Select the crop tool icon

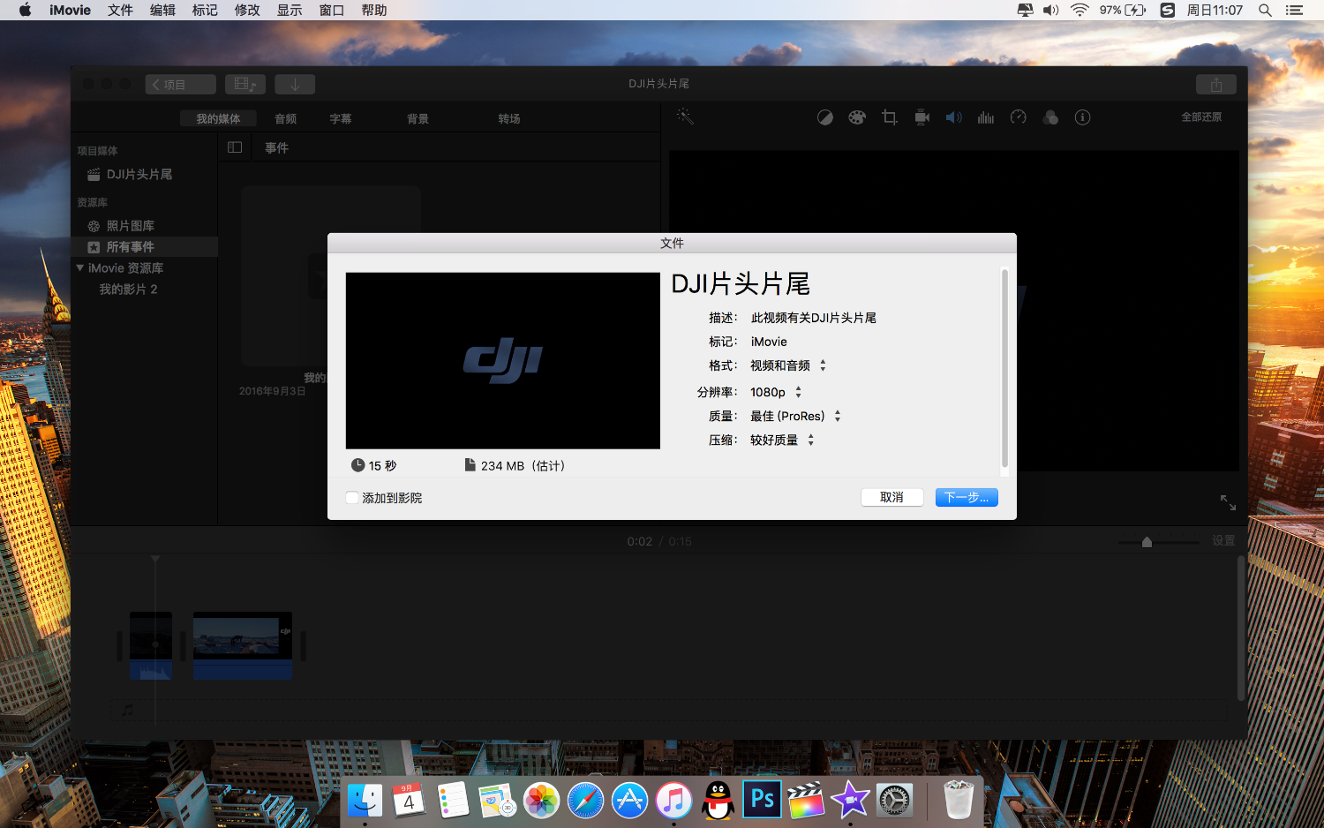coord(890,117)
